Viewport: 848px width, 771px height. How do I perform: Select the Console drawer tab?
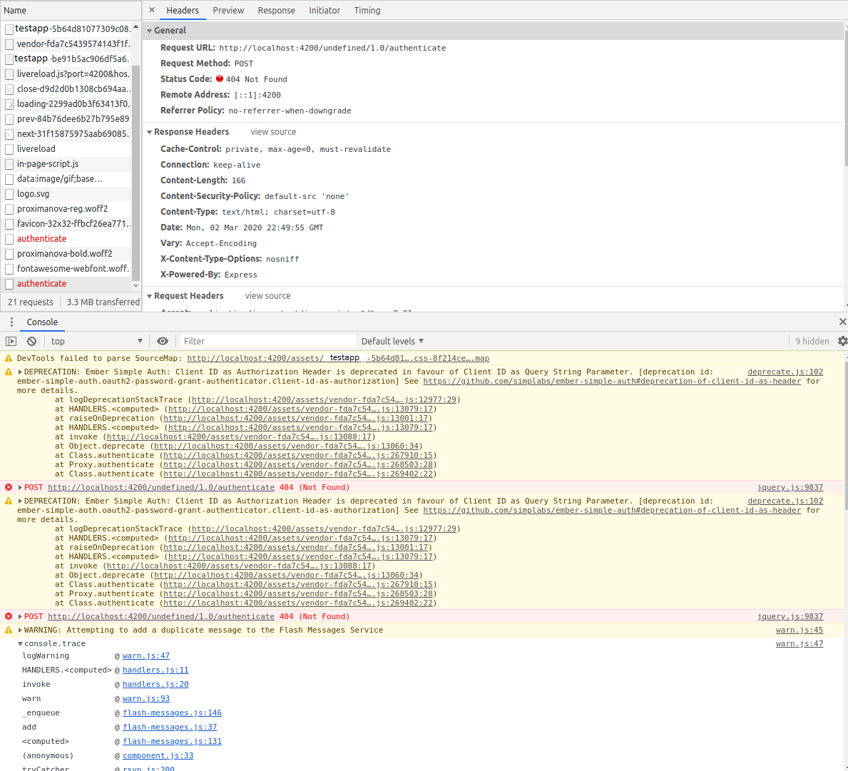[42, 322]
